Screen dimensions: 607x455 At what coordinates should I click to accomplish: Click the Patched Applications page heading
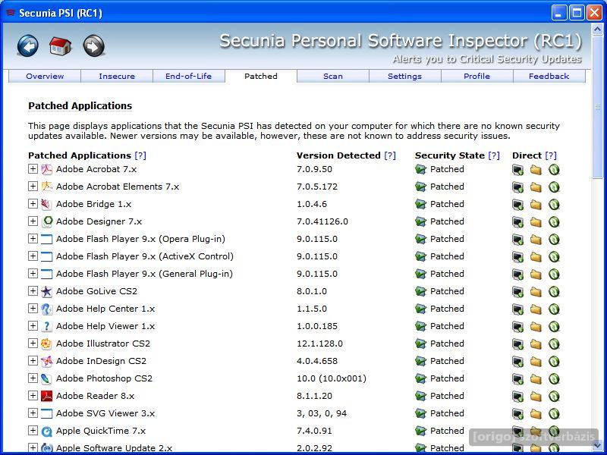pos(80,105)
